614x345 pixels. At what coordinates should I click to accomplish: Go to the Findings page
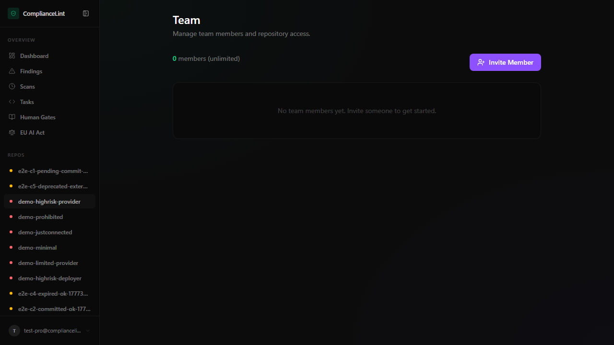(x=31, y=71)
